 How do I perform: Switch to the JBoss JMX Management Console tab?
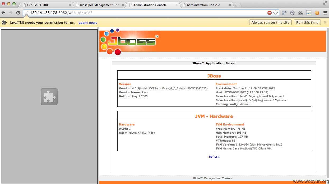100,5
